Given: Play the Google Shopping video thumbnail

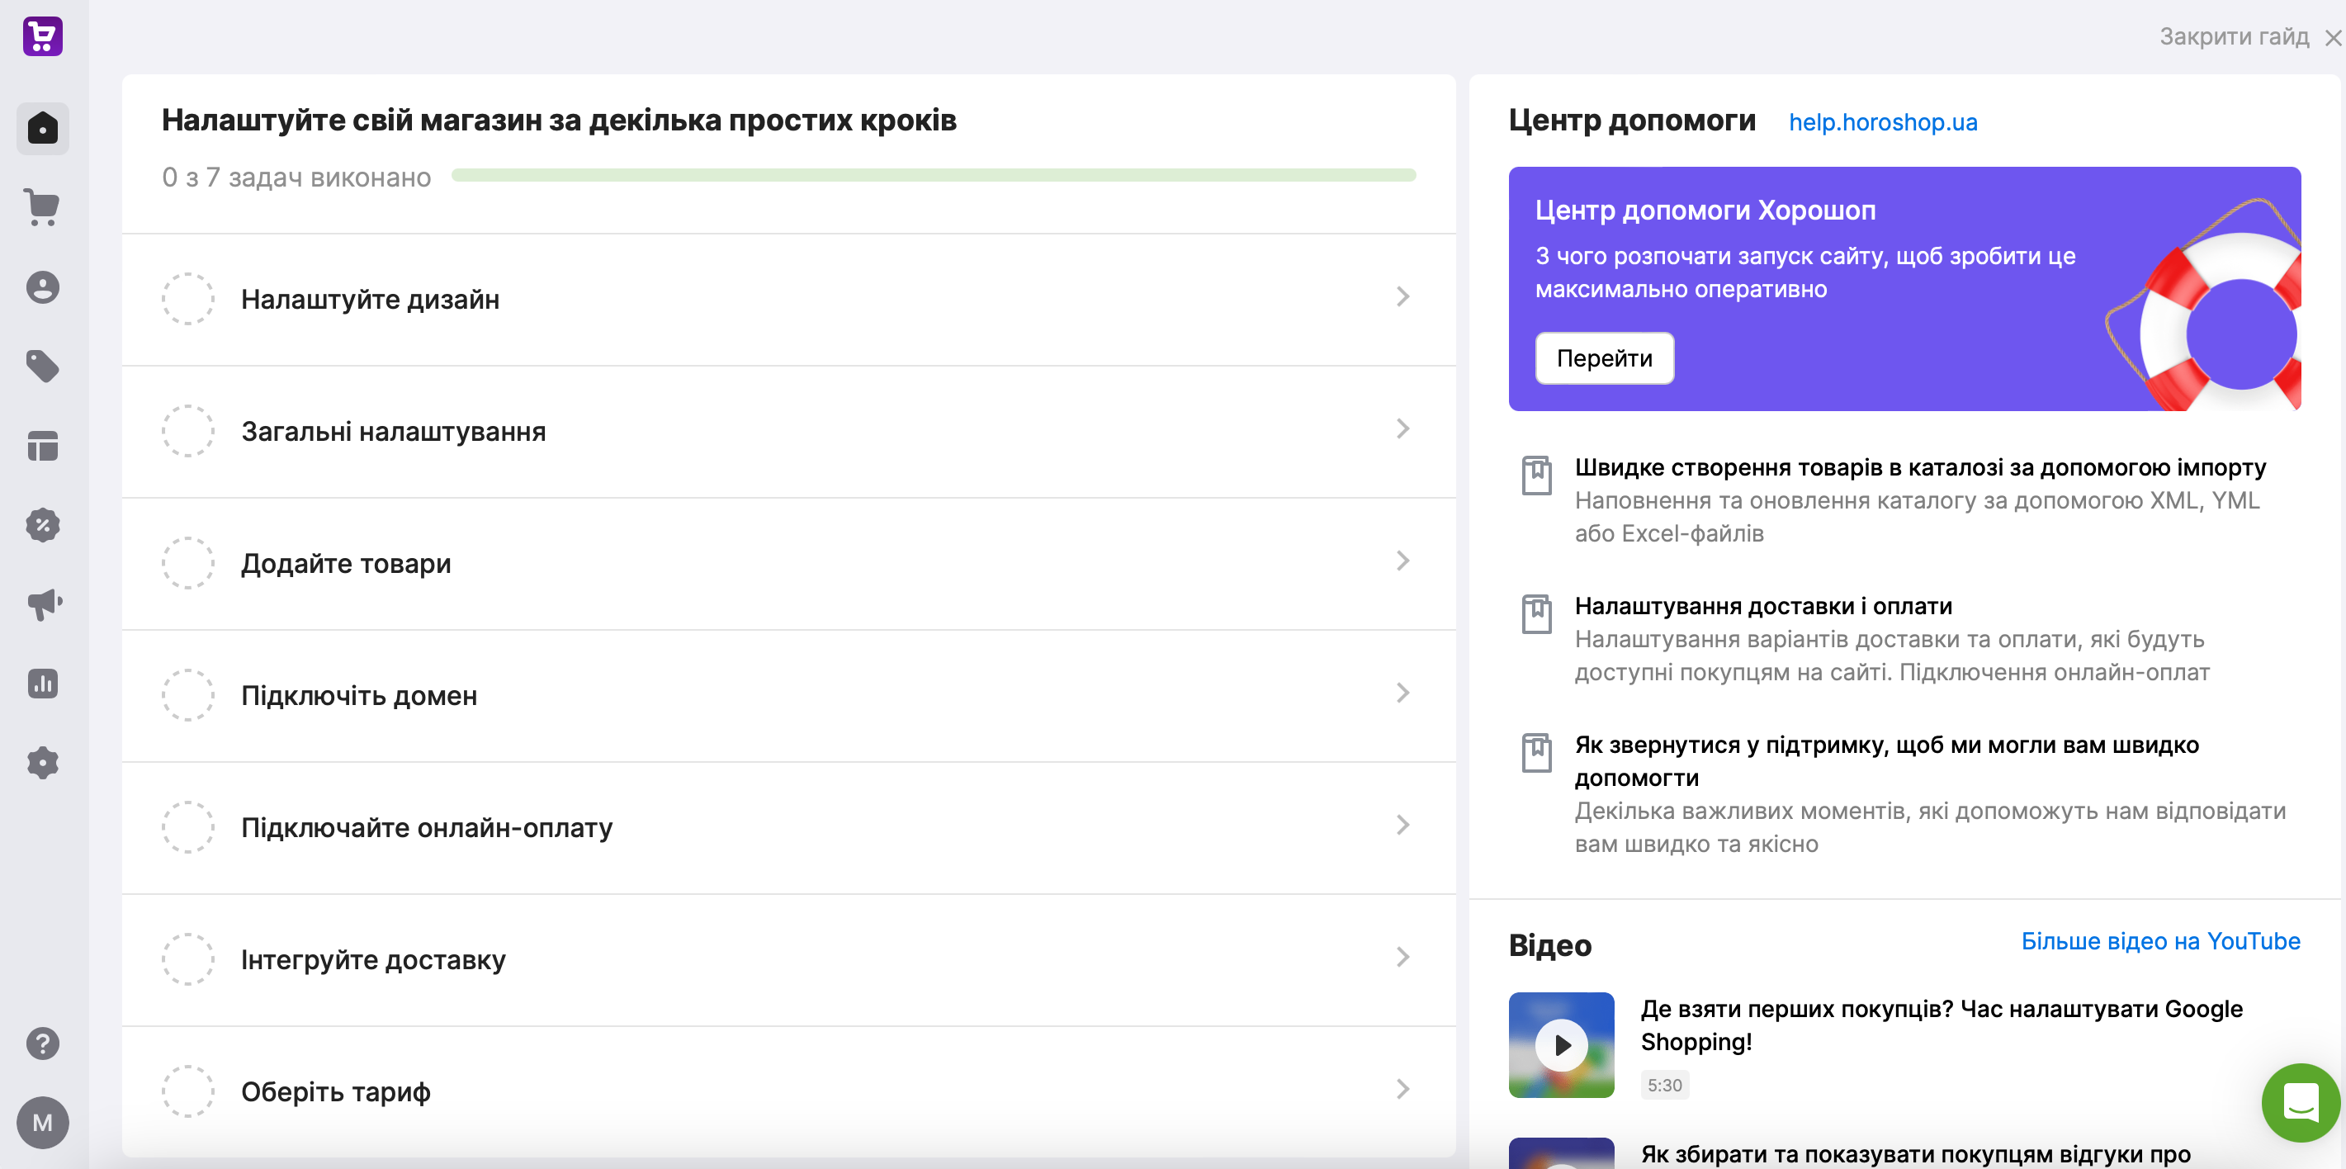Looking at the screenshot, I should pos(1561,1044).
